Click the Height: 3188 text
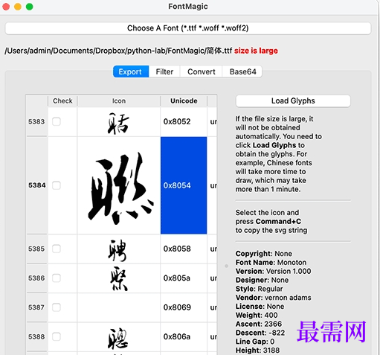 point(257,351)
